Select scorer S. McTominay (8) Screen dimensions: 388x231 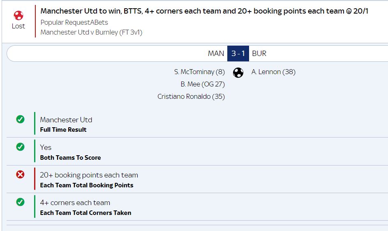click(199, 72)
